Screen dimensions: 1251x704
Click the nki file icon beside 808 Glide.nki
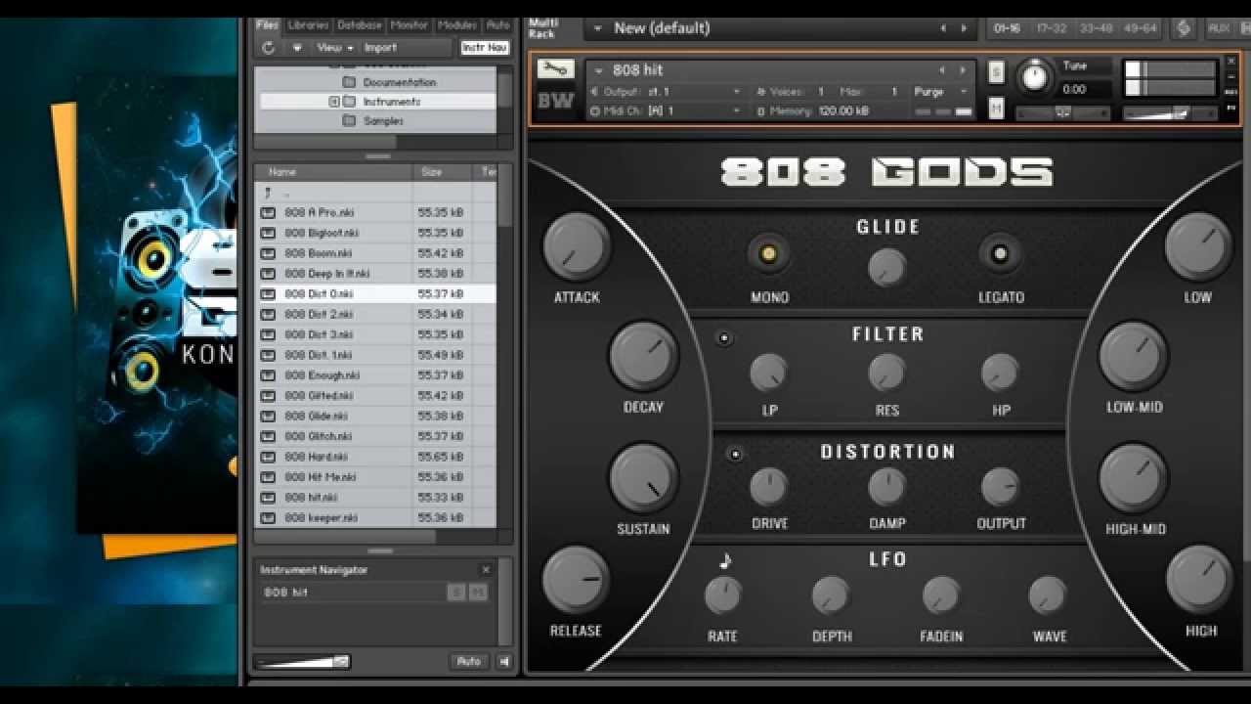pos(267,416)
